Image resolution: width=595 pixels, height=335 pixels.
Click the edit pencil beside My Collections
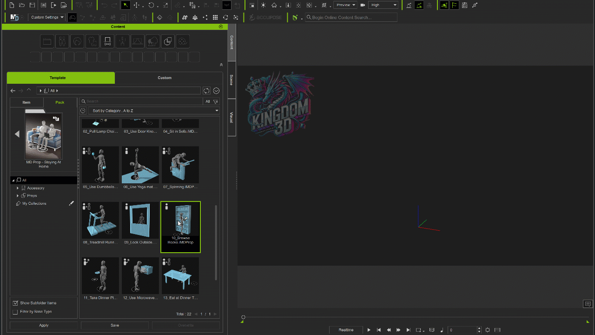71,203
